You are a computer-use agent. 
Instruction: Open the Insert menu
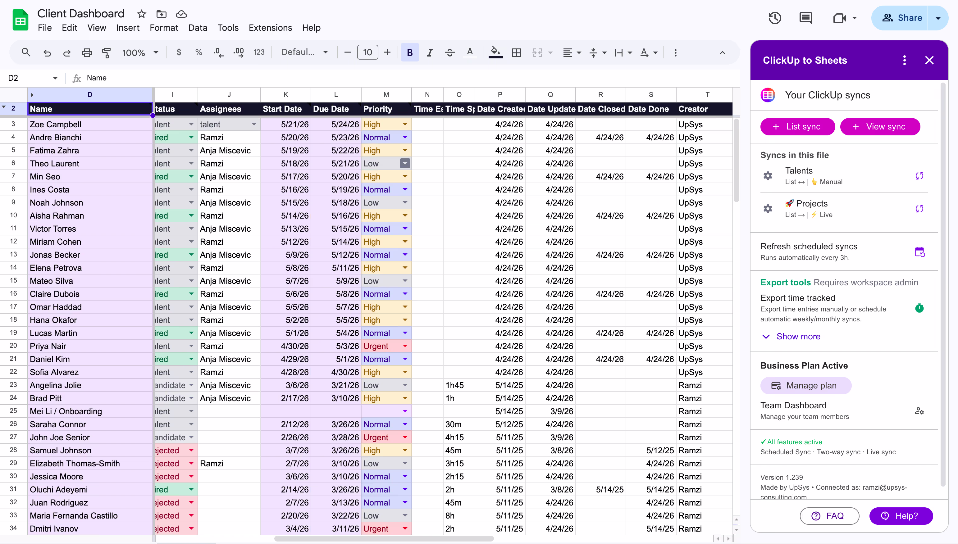point(127,28)
